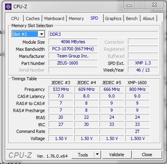Image resolution: width=167 pixels, height=164 pixels.
Task: Click the JEDEC #5 column header
Action: click(x=112, y=83)
